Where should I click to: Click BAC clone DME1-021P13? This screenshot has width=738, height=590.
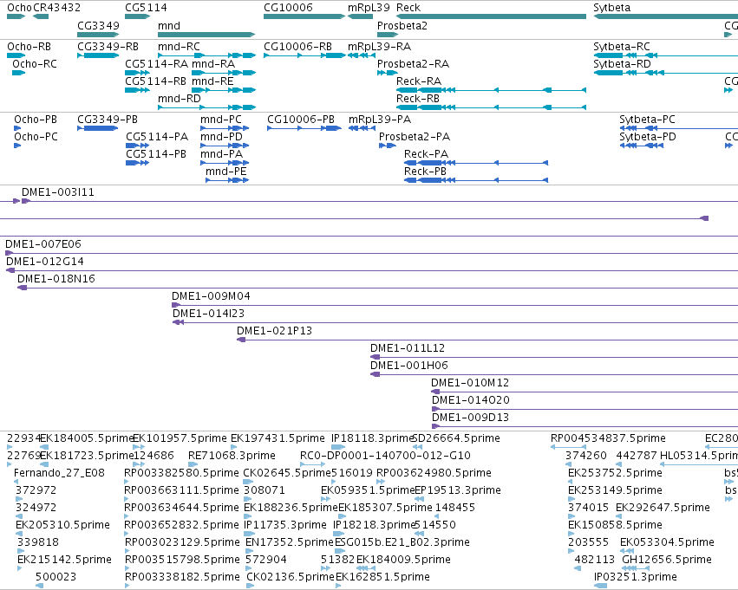(x=274, y=332)
